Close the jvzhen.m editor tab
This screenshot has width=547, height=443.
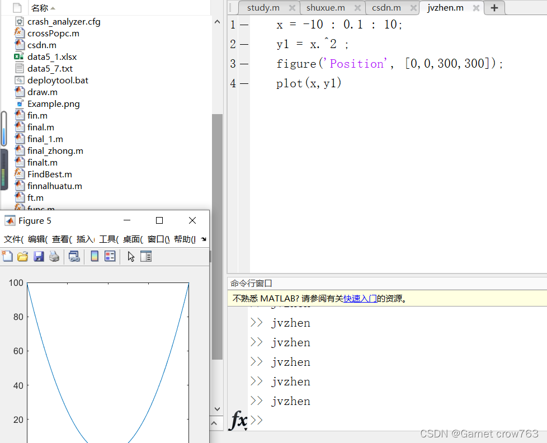[476, 8]
